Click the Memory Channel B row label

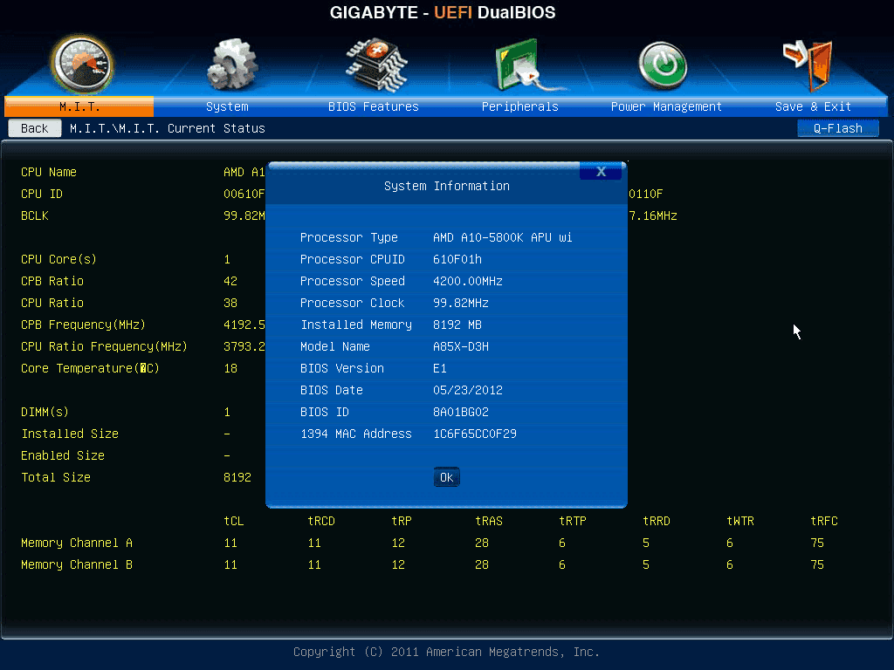pyautogui.click(x=77, y=564)
